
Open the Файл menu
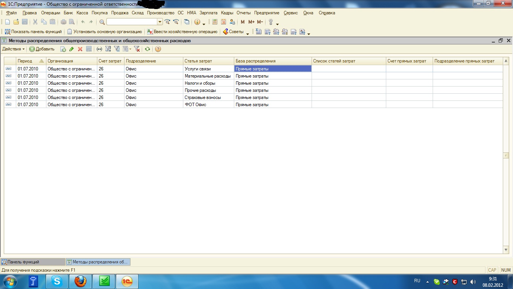point(12,13)
